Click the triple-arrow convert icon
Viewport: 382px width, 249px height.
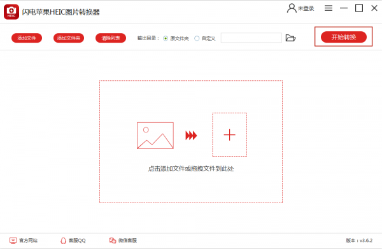tap(191, 136)
